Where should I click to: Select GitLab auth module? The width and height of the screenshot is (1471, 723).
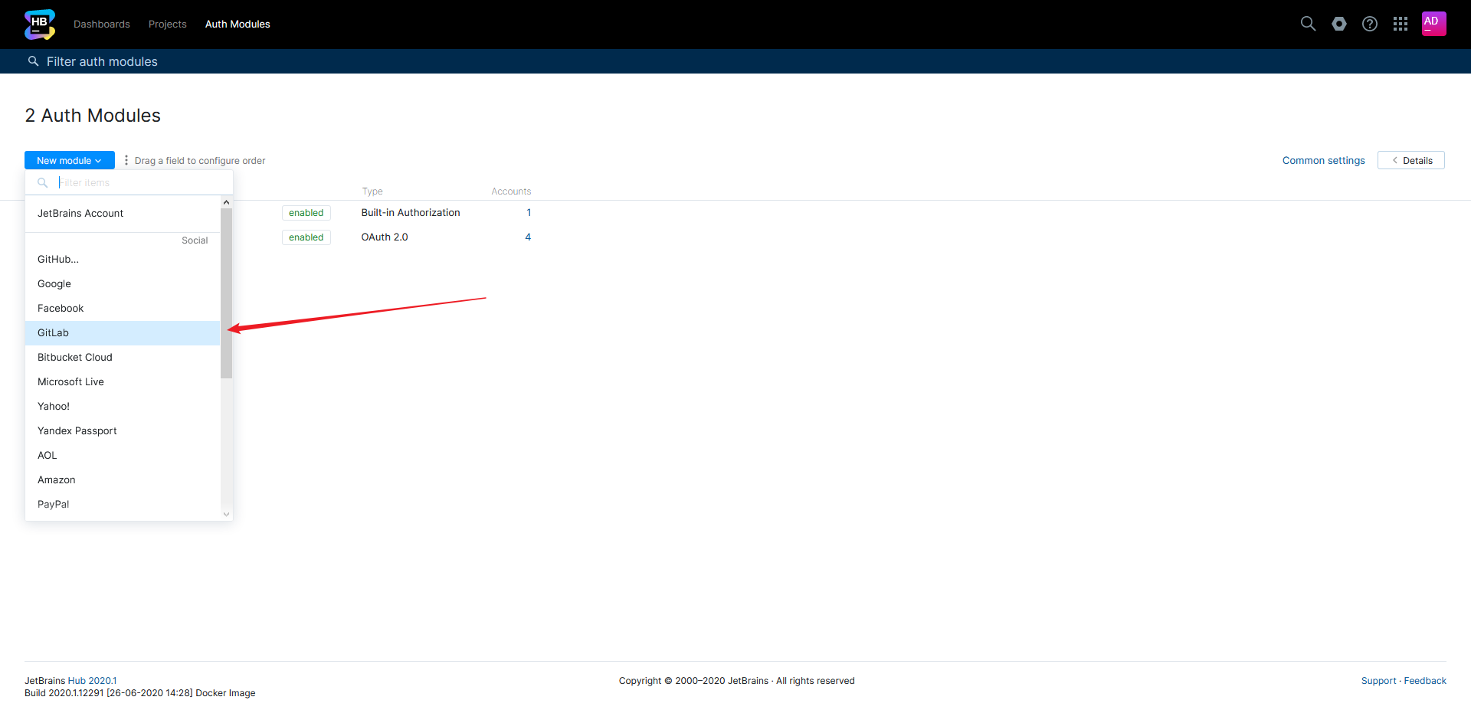[123, 332]
